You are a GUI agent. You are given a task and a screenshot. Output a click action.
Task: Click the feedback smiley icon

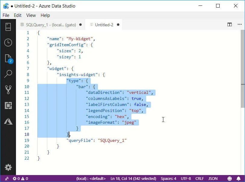pyautogui.click(x=230, y=179)
